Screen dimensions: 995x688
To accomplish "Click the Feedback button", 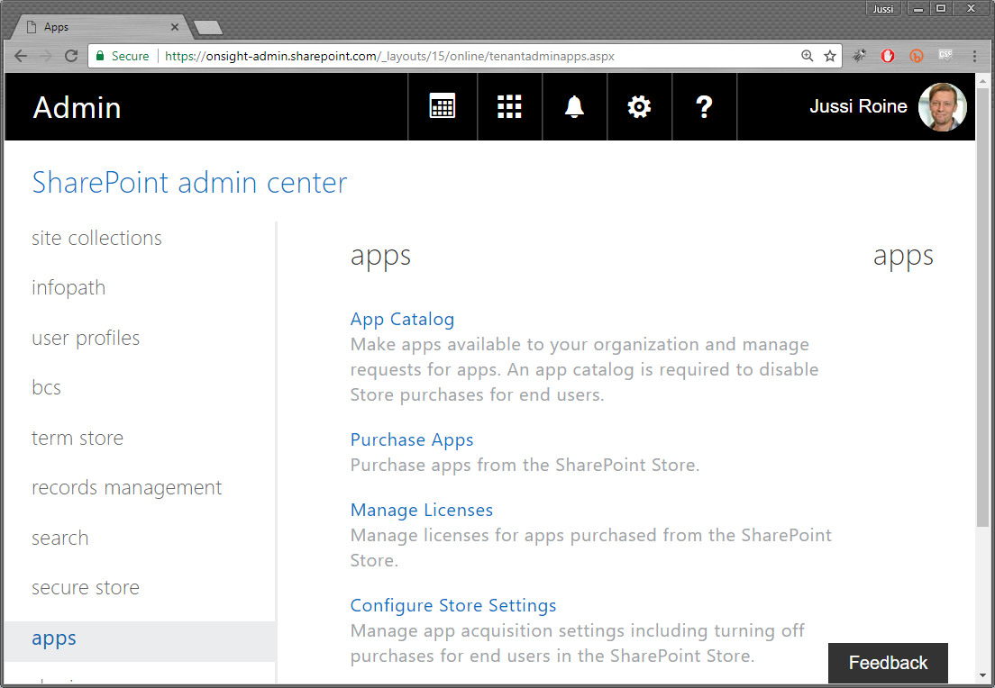I will [888, 663].
